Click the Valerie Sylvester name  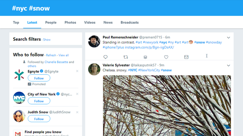coord(116,65)
